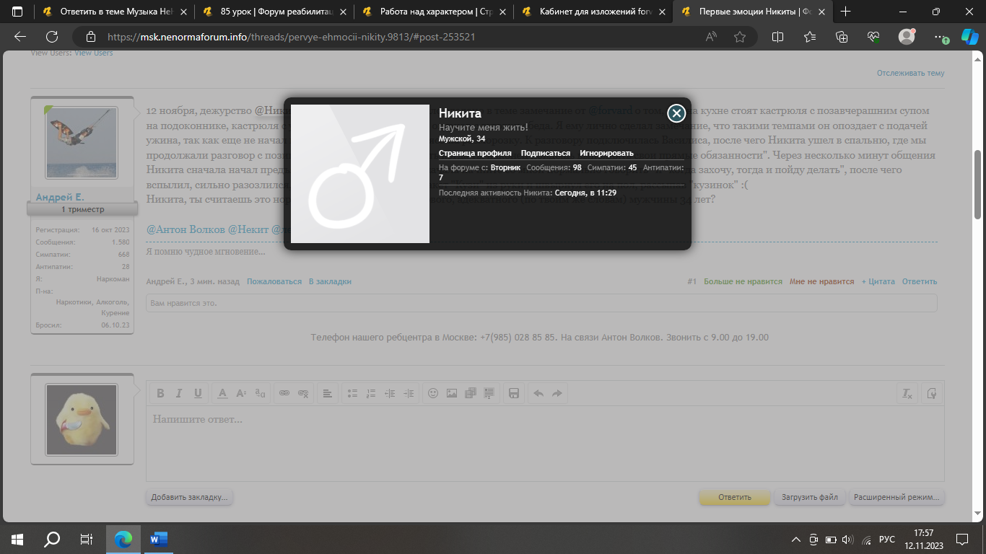Screen dimensions: 986x554
Task: Switch to Кабинет для изложений tab
Action: click(x=592, y=12)
